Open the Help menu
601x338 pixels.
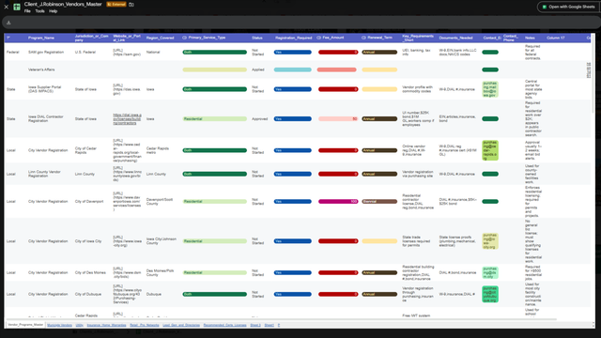53,11
